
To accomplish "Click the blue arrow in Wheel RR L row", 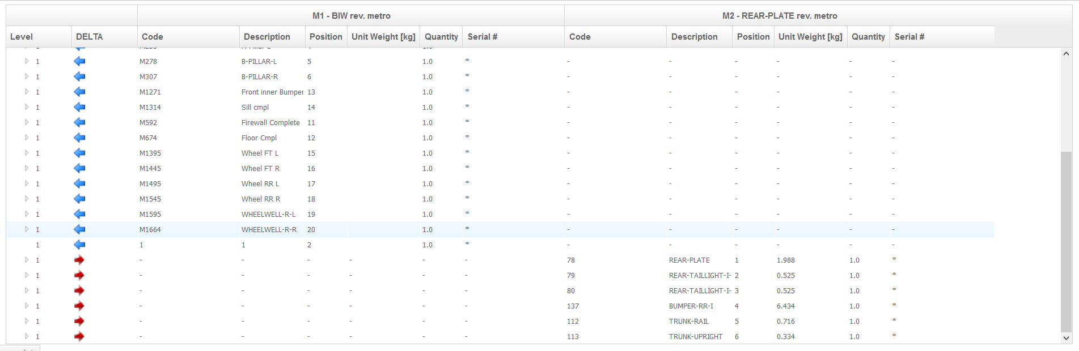I will coord(79,183).
